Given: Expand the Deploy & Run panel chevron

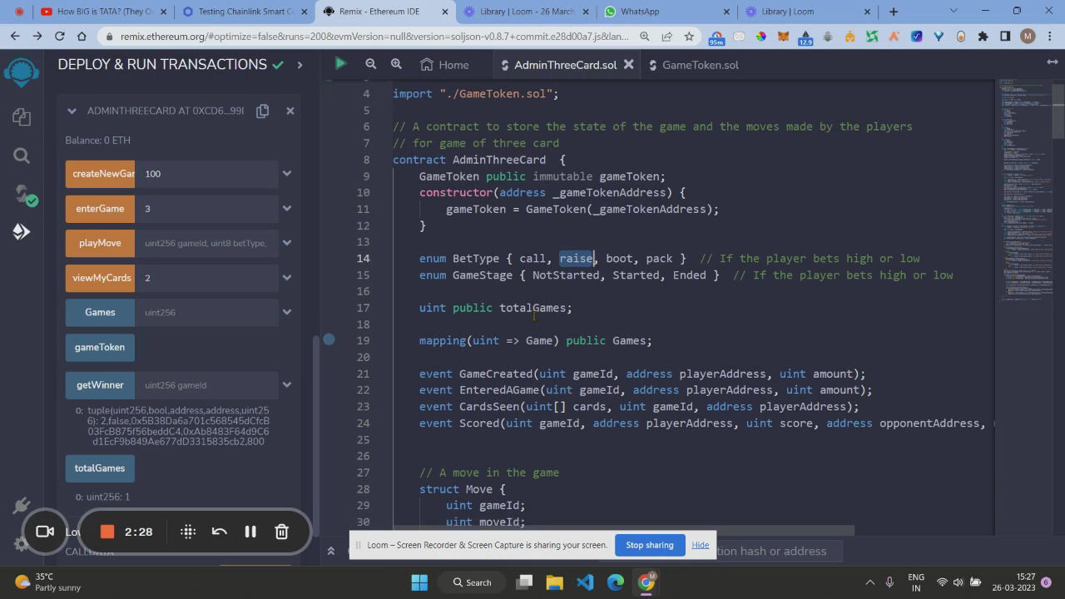Looking at the screenshot, I should point(300,64).
